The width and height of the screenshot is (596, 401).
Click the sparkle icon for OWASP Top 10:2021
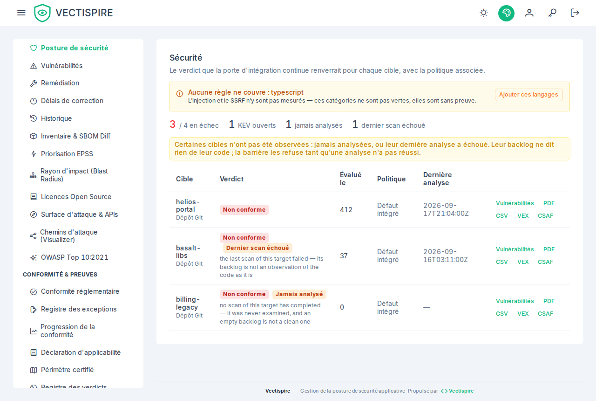(34, 257)
